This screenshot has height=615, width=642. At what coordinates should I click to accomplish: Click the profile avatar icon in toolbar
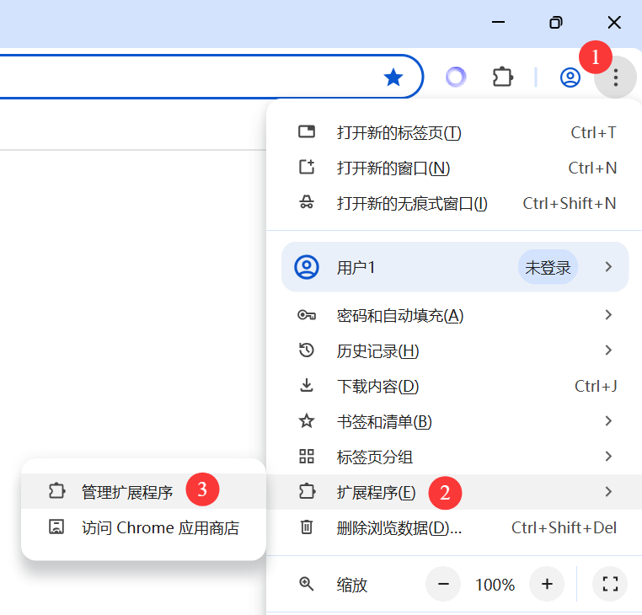570,78
